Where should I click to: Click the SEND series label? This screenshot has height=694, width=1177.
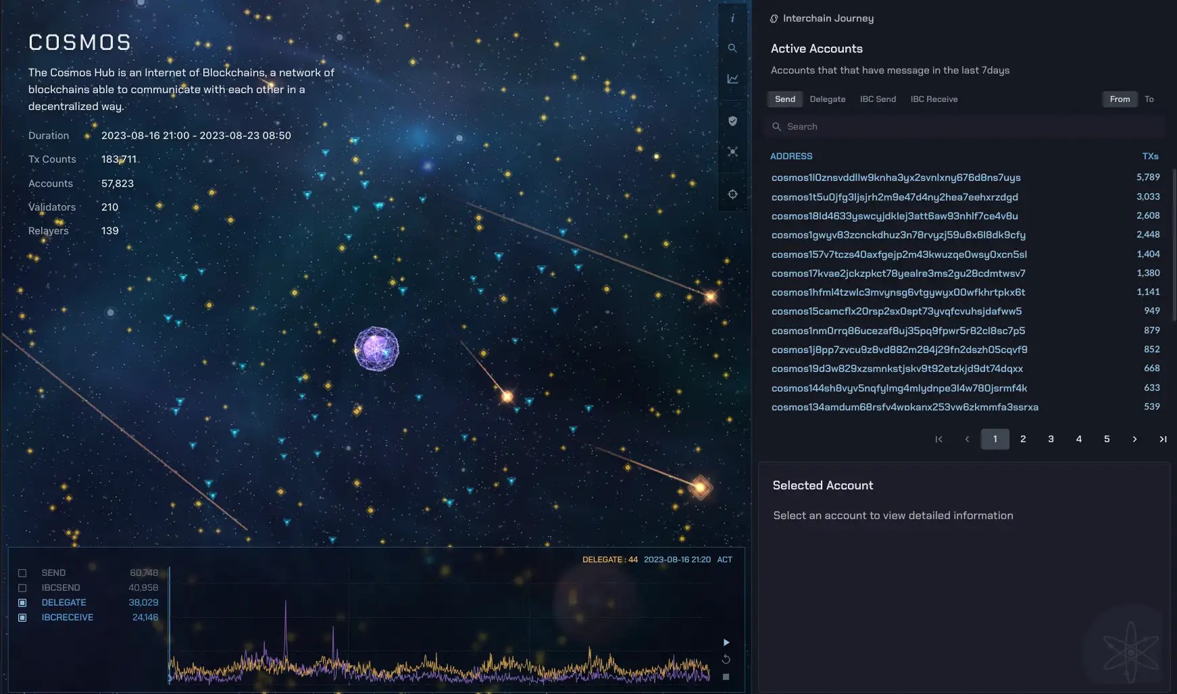pos(53,573)
